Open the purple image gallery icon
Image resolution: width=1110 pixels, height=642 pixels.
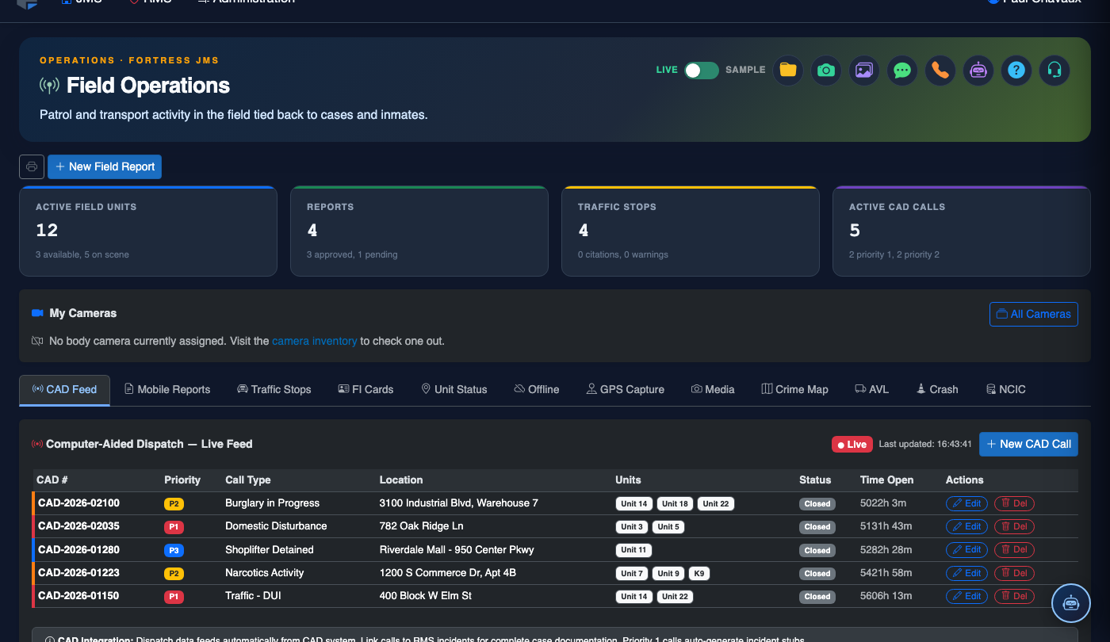864,70
